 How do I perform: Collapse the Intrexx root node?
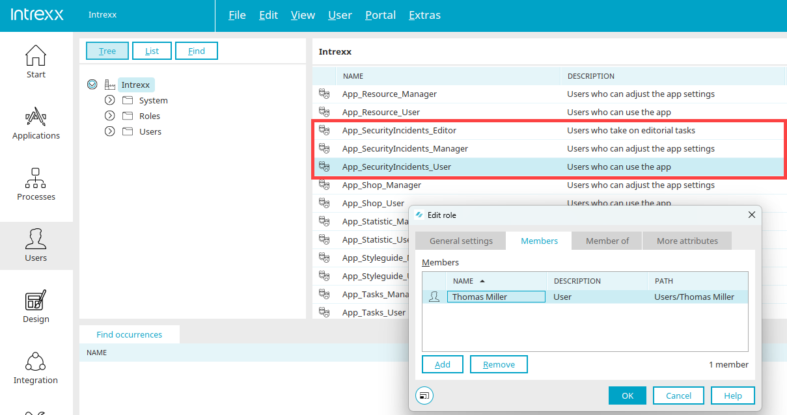click(x=92, y=85)
